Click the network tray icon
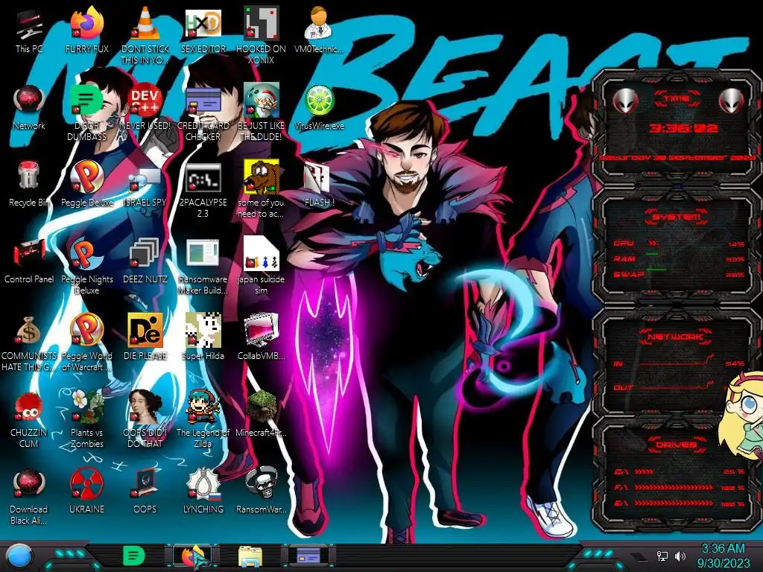 click(x=662, y=556)
